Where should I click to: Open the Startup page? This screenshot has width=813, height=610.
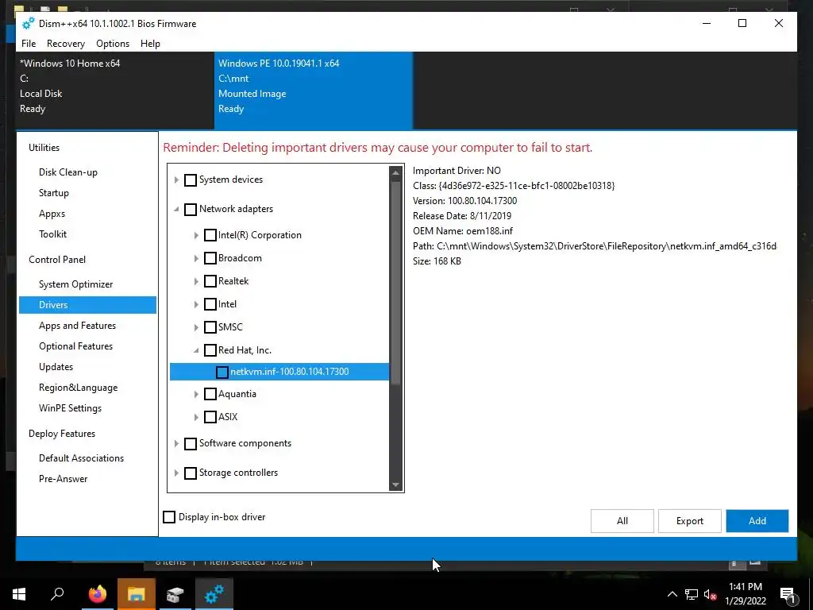tap(53, 193)
